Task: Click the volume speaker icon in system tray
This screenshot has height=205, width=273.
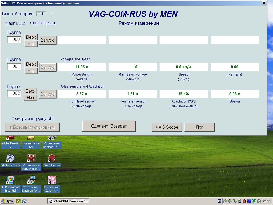Action: (x=244, y=201)
